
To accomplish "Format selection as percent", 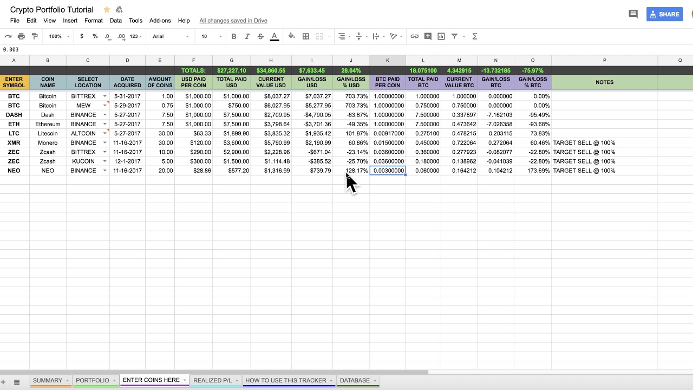I will point(95,36).
